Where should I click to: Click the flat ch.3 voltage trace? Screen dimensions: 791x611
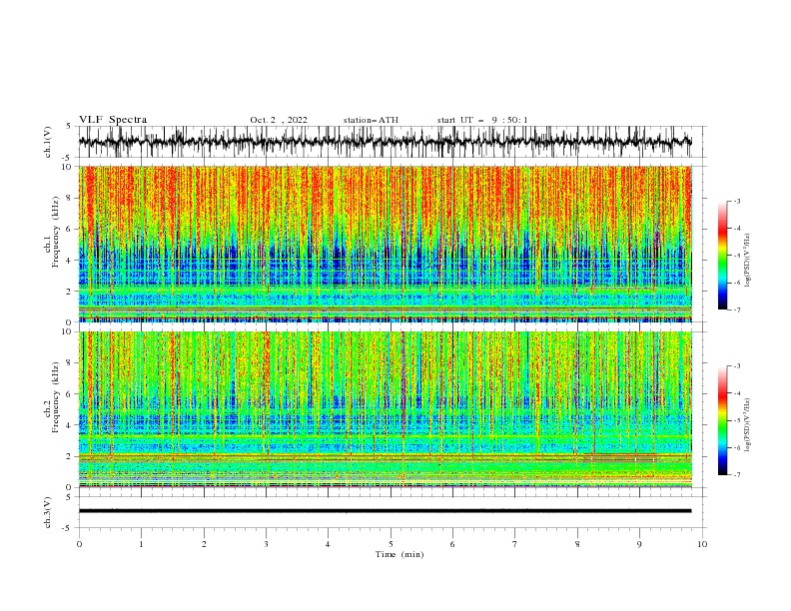[x=385, y=511]
